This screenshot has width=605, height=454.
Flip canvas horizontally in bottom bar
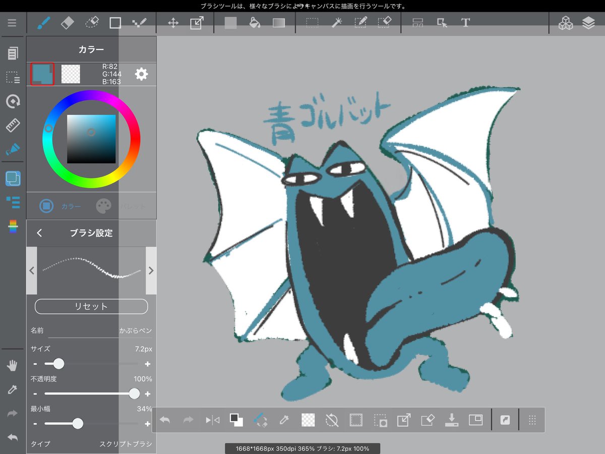[212, 420]
